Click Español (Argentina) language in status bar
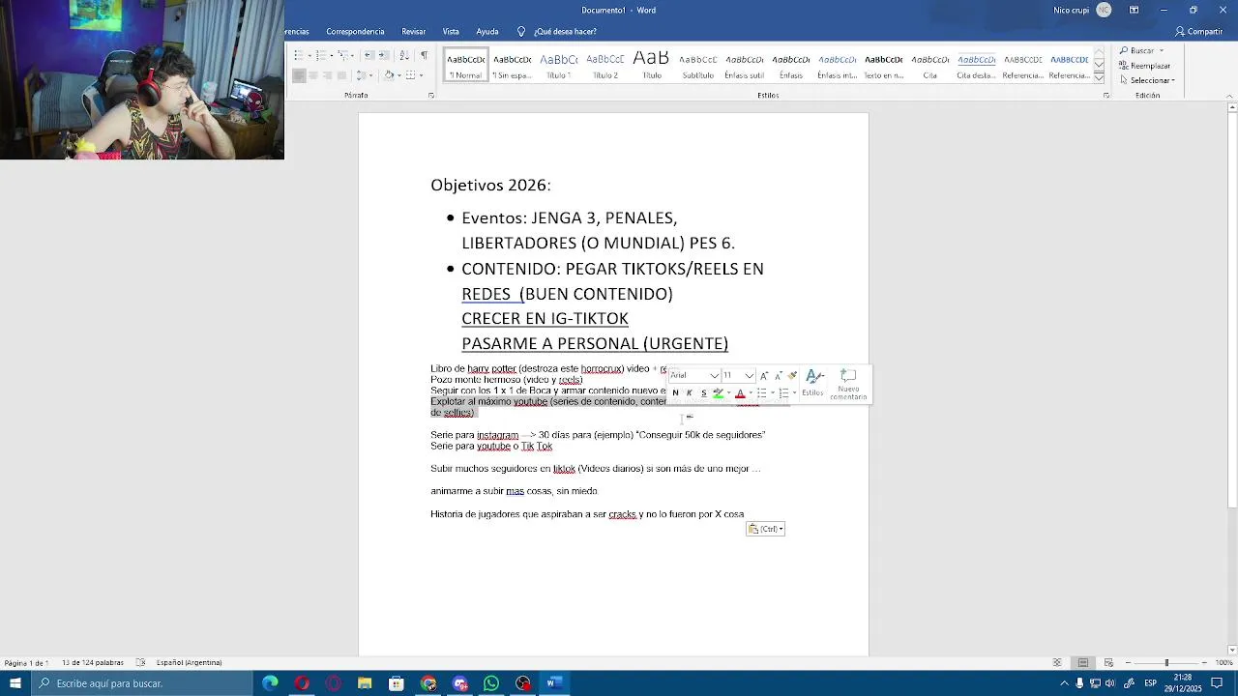The width and height of the screenshot is (1238, 696). pos(190,663)
